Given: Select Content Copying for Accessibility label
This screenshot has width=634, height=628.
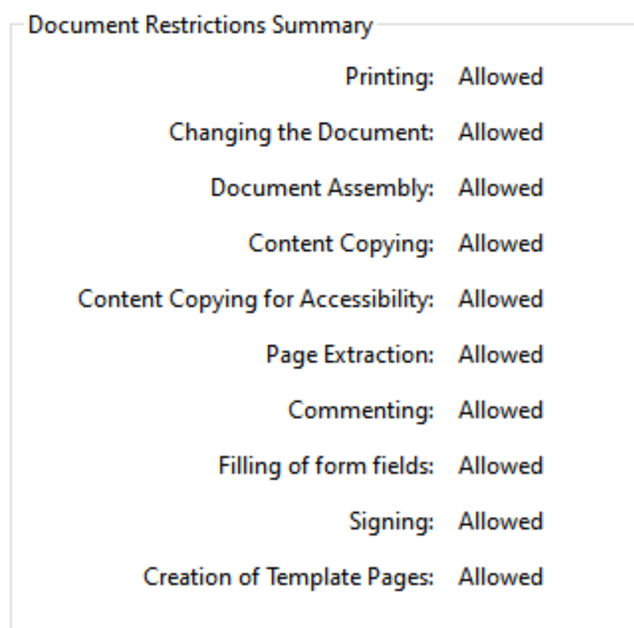Looking at the screenshot, I should [256, 299].
